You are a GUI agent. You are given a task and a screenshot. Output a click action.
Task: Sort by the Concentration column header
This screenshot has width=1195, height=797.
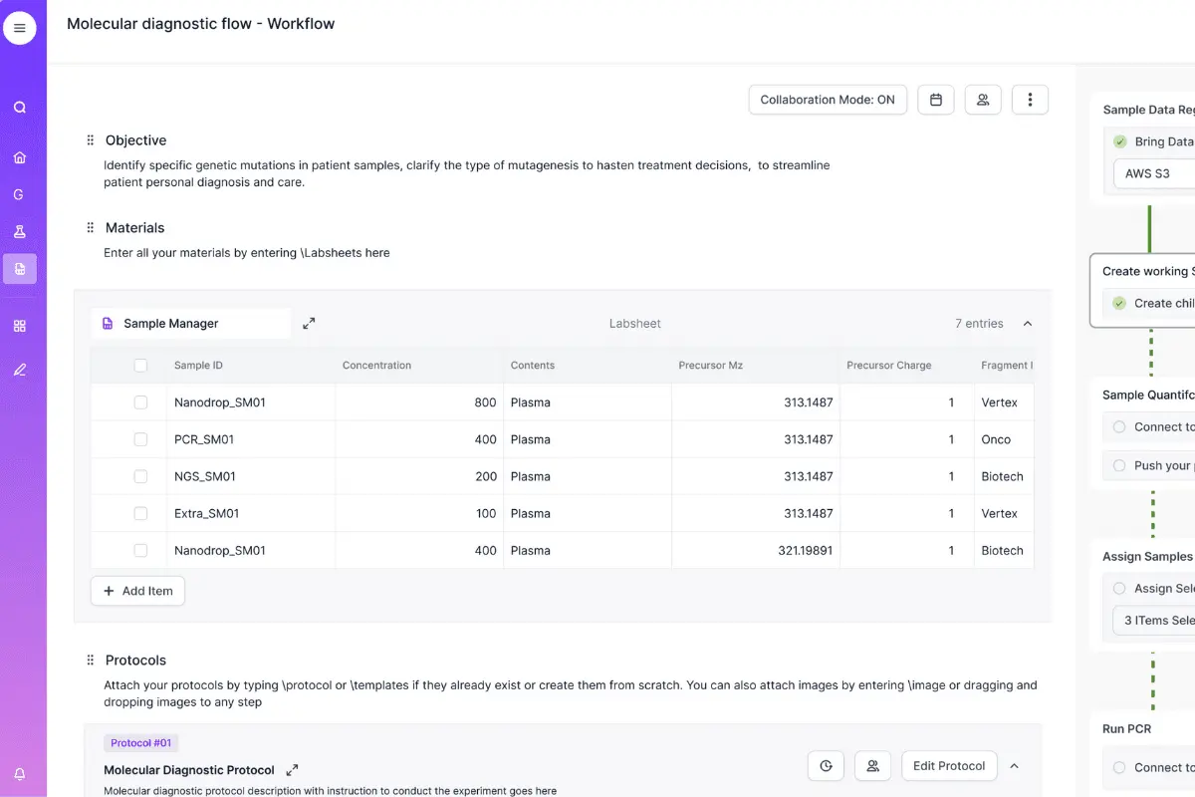[376, 366]
